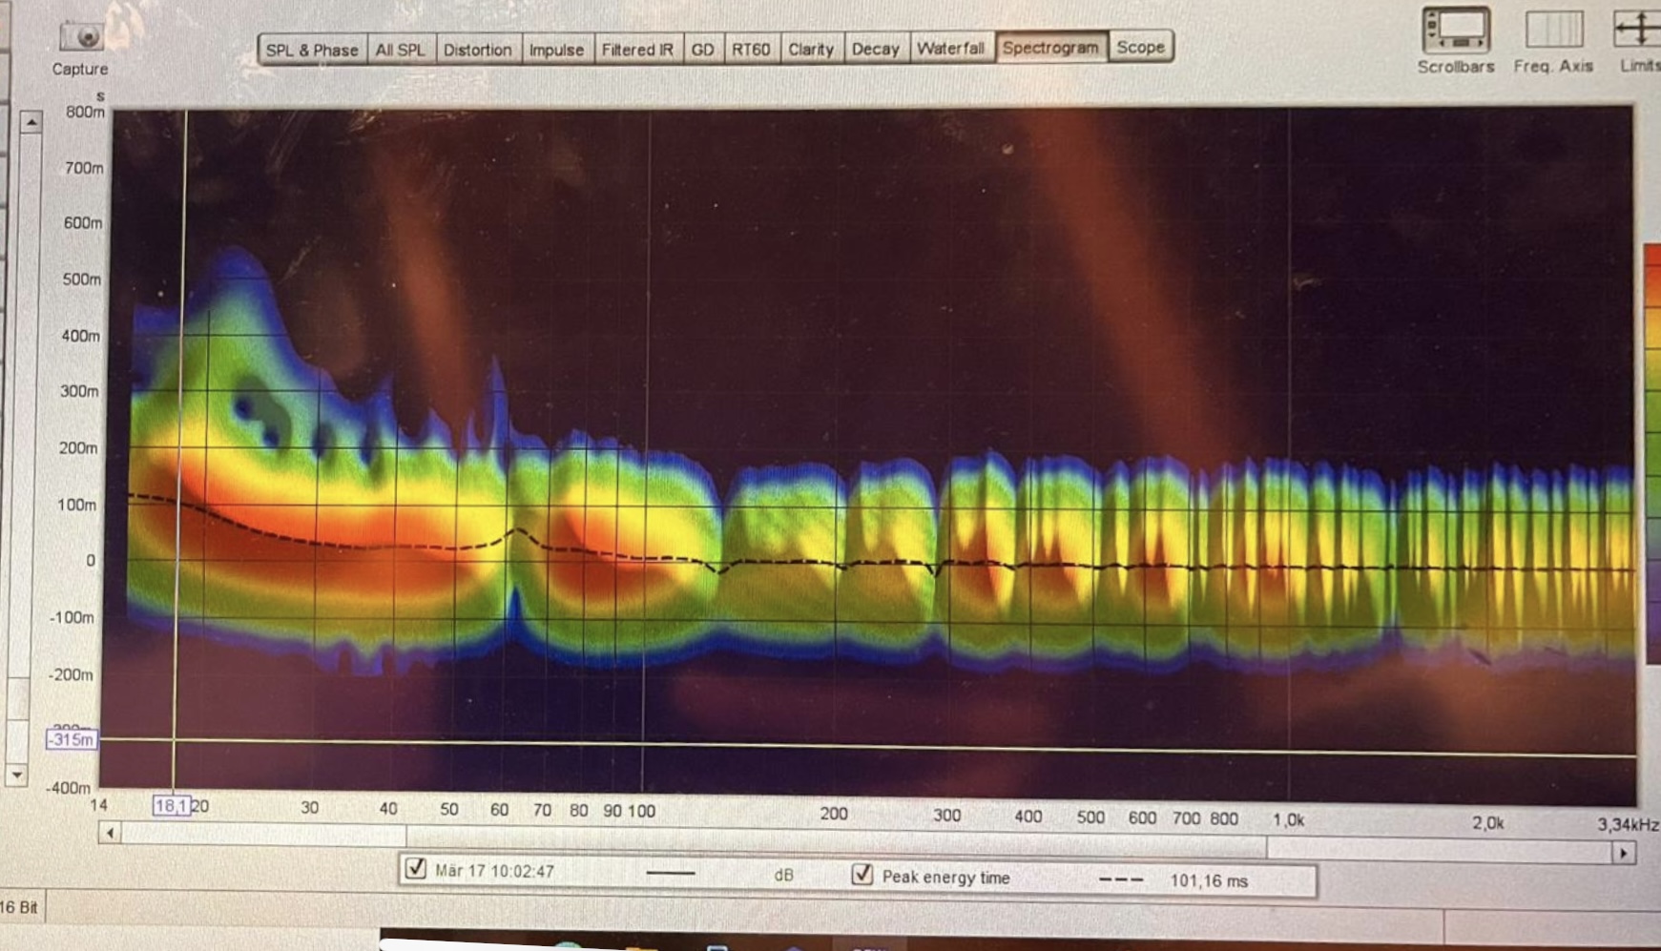Switch to the Impulse tab
The image size is (1661, 951).
[556, 50]
